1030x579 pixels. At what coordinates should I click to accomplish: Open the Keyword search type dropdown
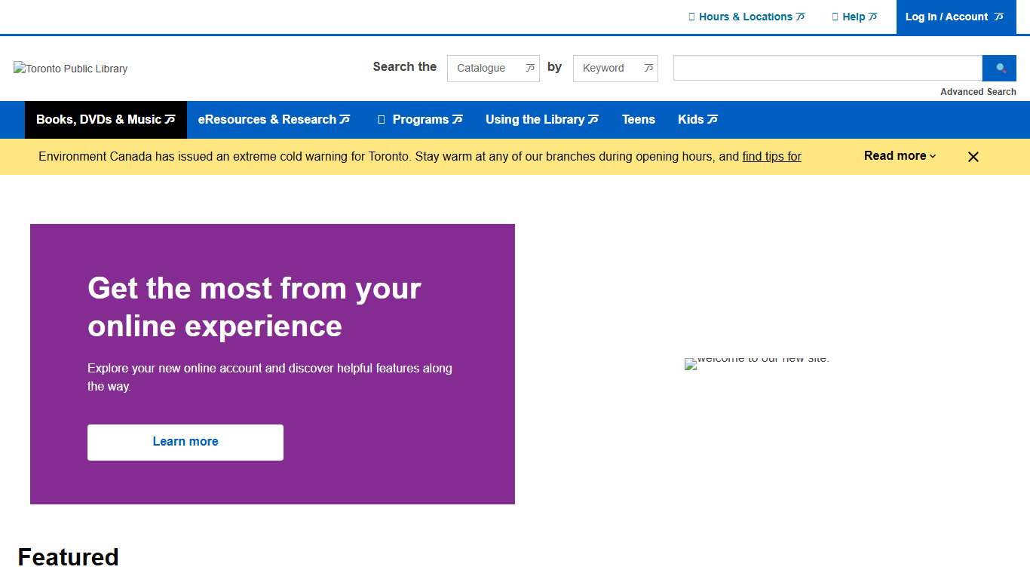point(615,68)
